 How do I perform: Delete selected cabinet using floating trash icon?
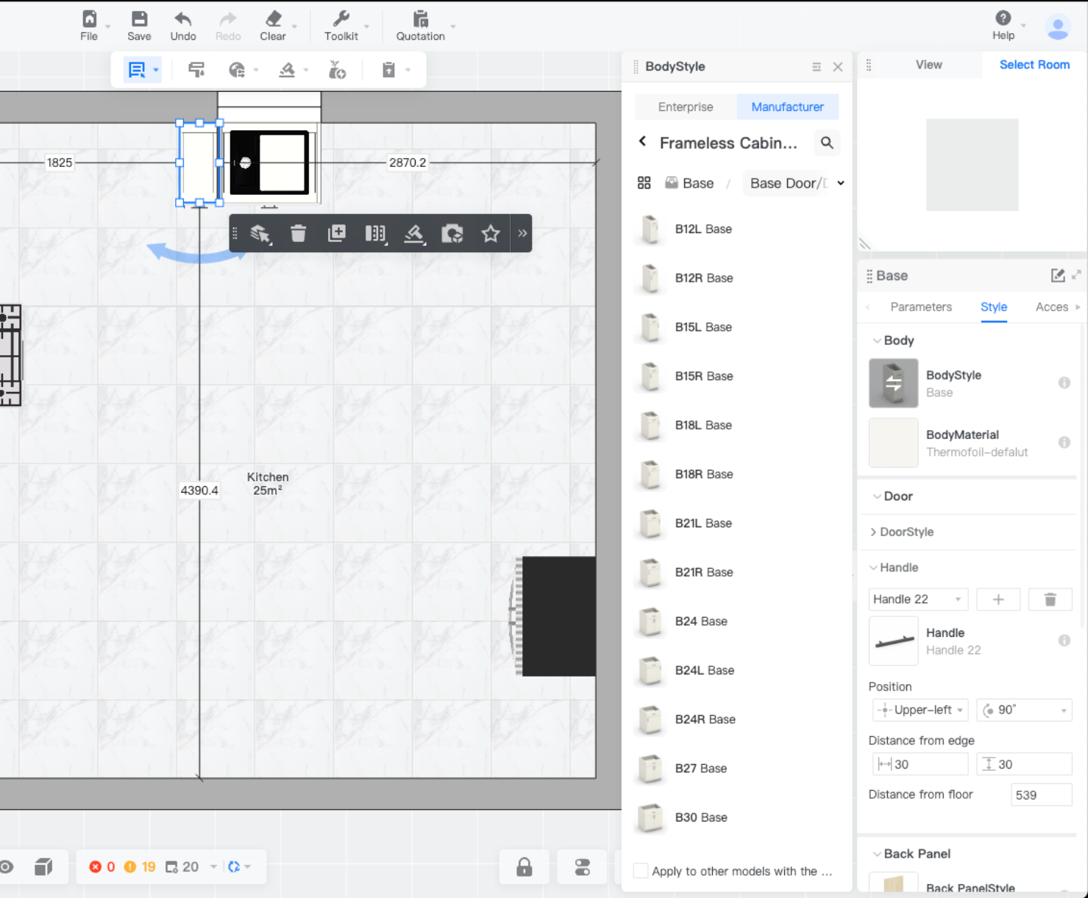[298, 234]
